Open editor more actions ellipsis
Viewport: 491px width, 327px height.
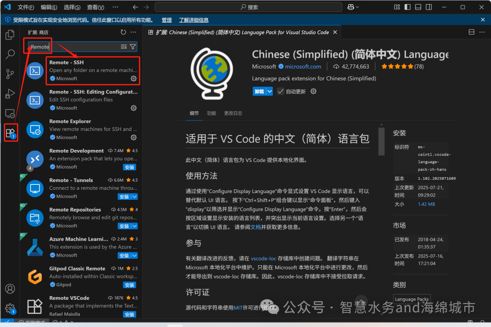pyautogui.click(x=482, y=32)
